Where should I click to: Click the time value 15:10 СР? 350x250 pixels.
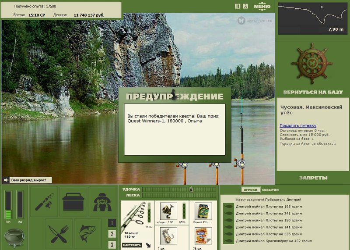[x=37, y=15]
